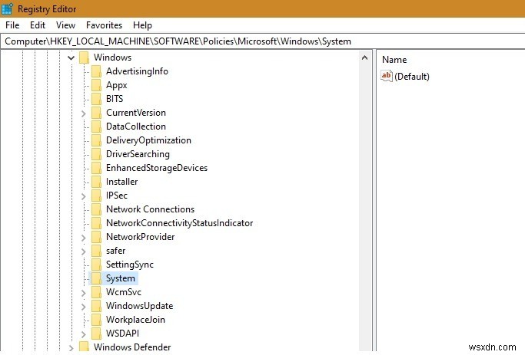Click the IPSec folder icon

96,196
